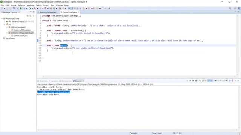Maximize the Console panel
The image size is (241, 135).
(x=238, y=81)
